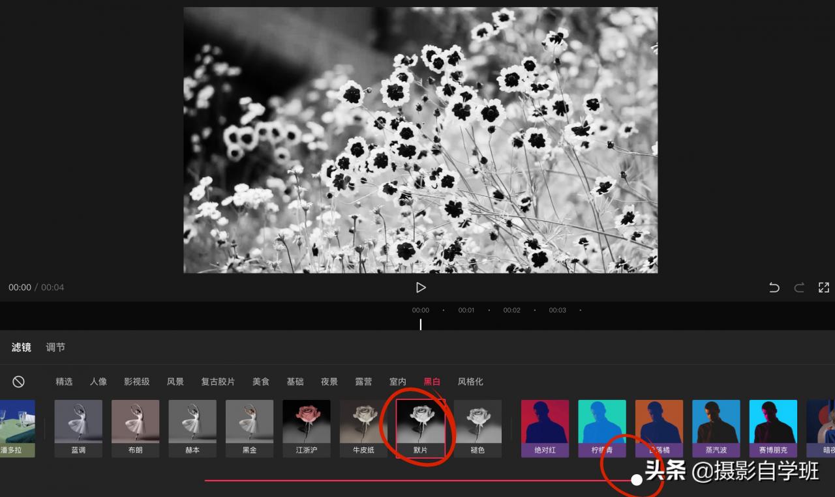Switch to the 调节 tab

pyautogui.click(x=55, y=347)
